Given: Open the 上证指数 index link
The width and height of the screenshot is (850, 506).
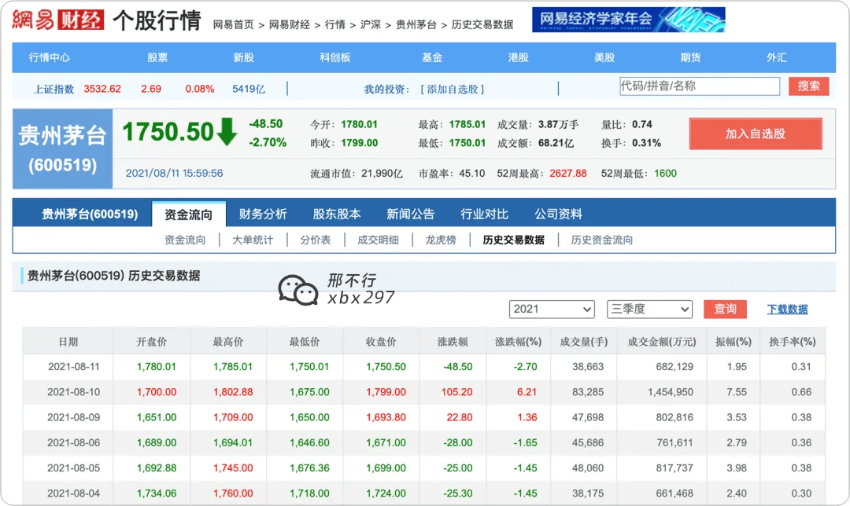Looking at the screenshot, I should (54, 90).
